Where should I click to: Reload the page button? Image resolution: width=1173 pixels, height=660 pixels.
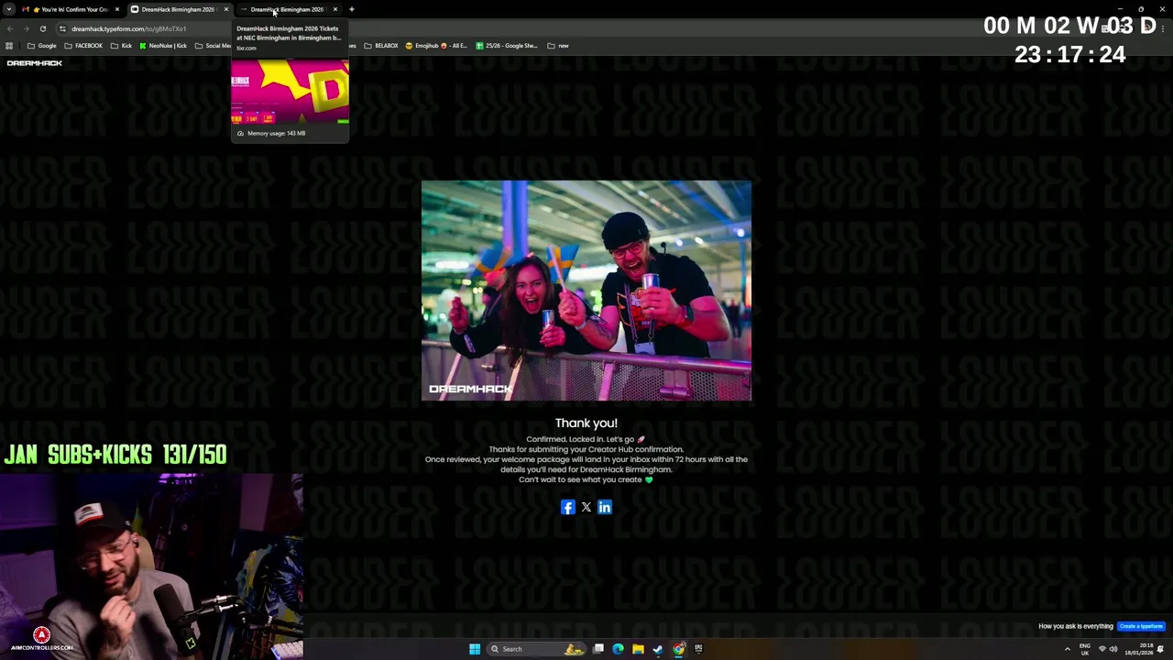[42, 28]
